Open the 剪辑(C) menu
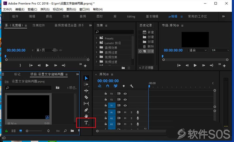 tap(32, 9)
